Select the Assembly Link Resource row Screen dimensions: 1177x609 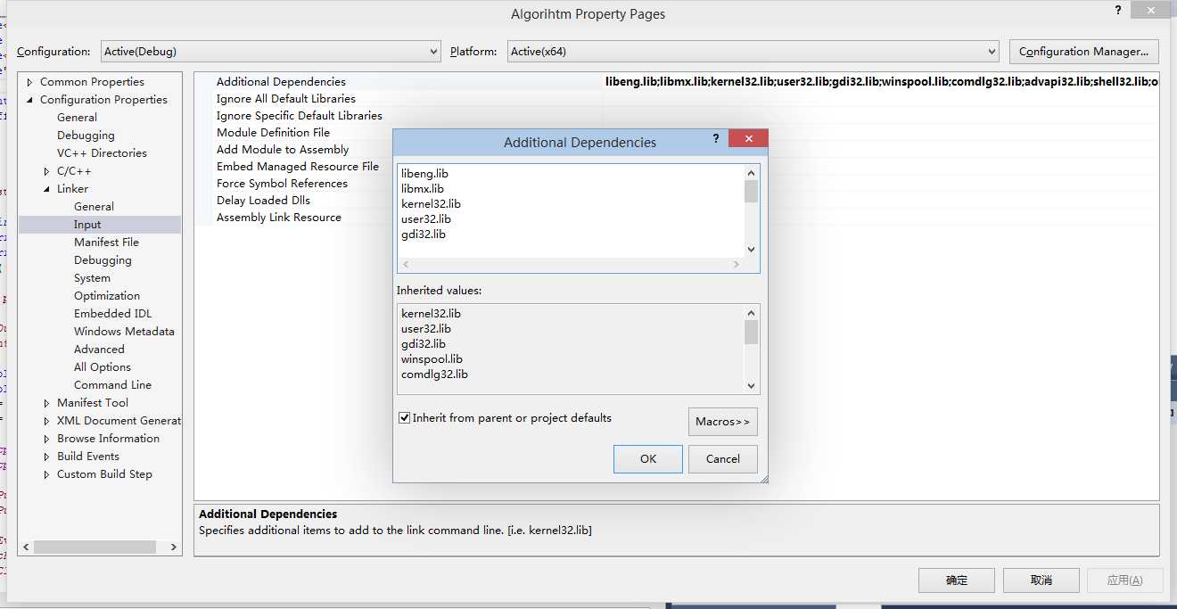278,218
